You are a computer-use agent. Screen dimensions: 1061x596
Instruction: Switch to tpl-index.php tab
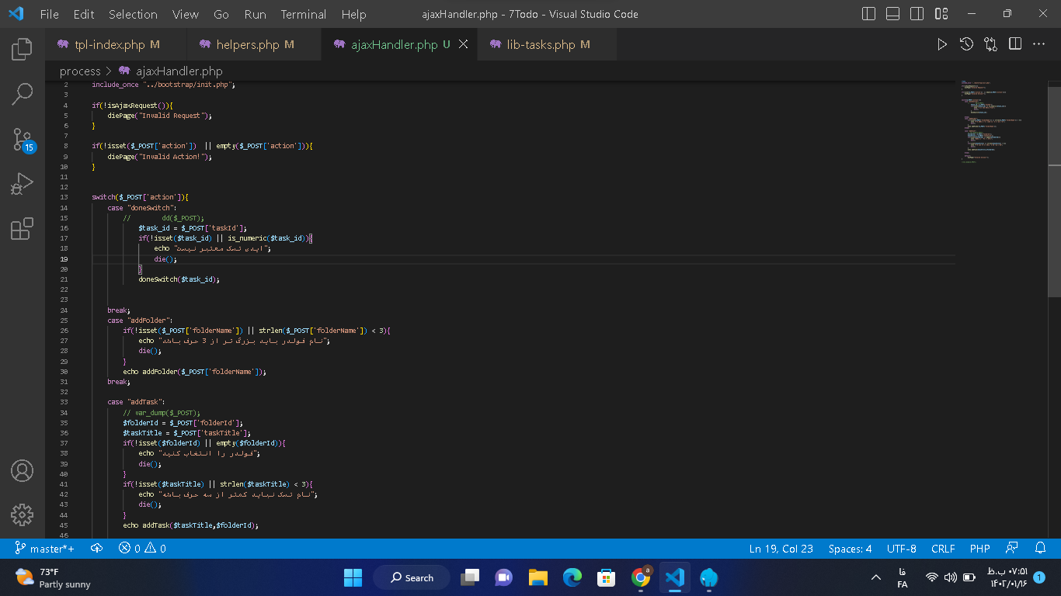tap(115, 44)
